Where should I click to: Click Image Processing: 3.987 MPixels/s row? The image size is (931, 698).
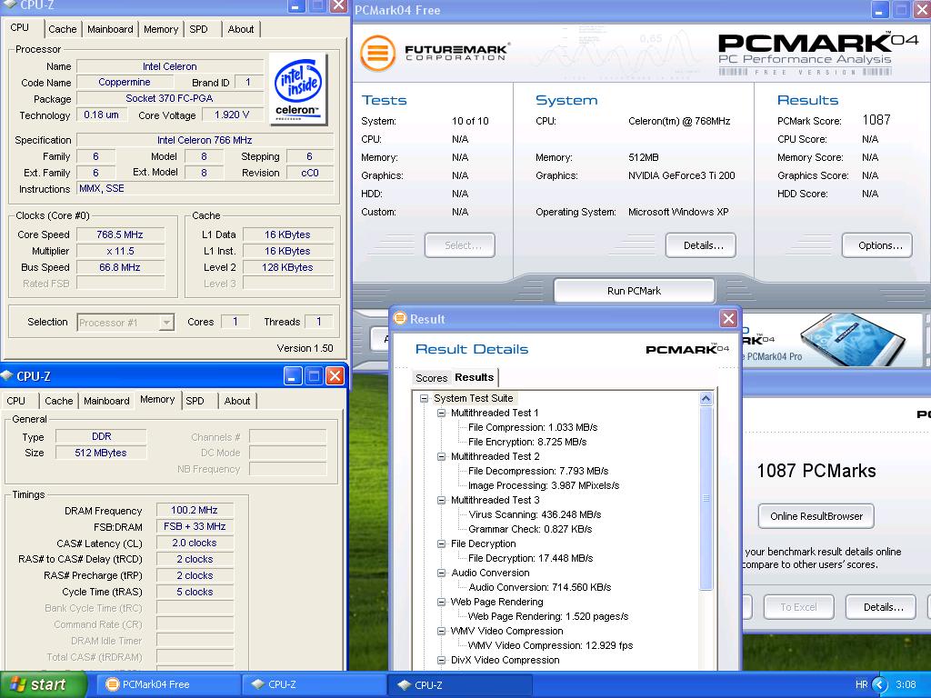[x=544, y=485]
